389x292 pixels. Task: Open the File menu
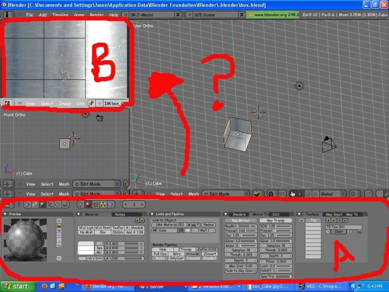pos(30,15)
